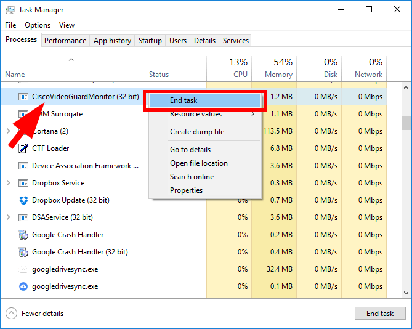Choose Resource values in context menu

[205, 114]
